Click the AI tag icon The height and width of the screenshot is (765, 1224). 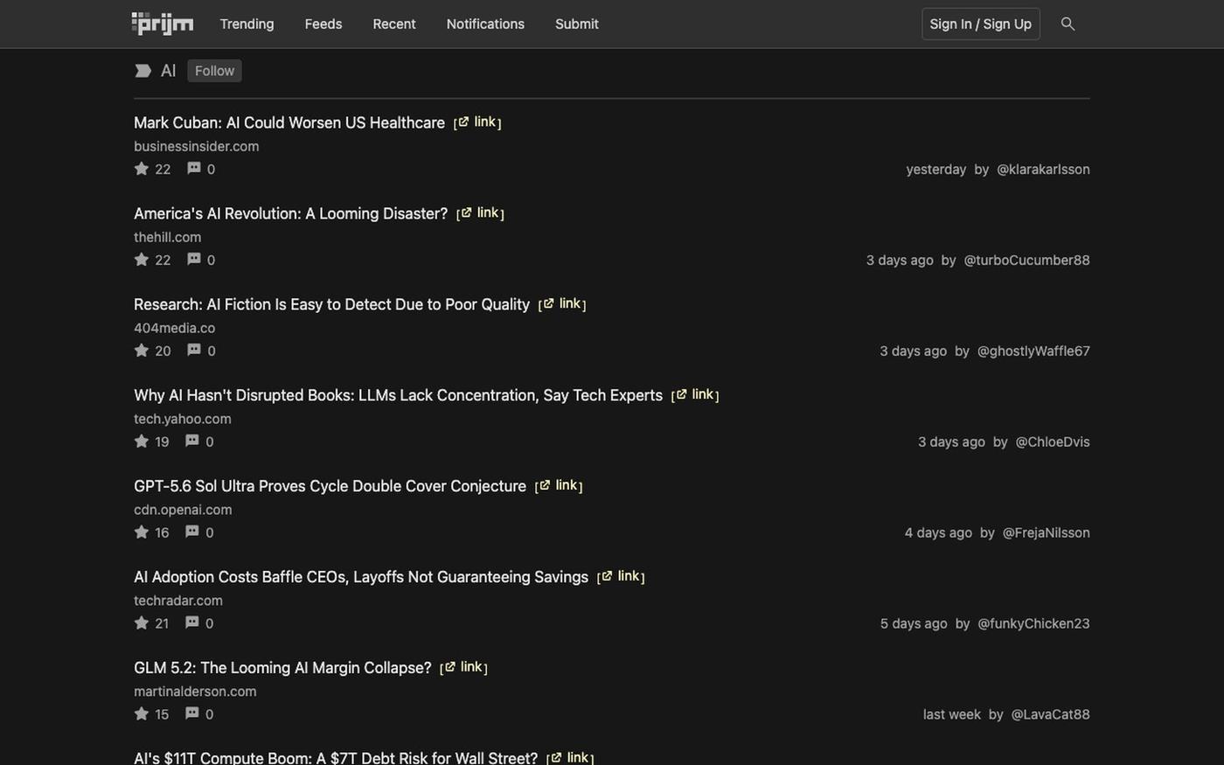[x=143, y=71]
